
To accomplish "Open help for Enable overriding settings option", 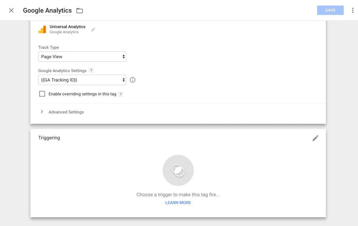I will coord(121,94).
